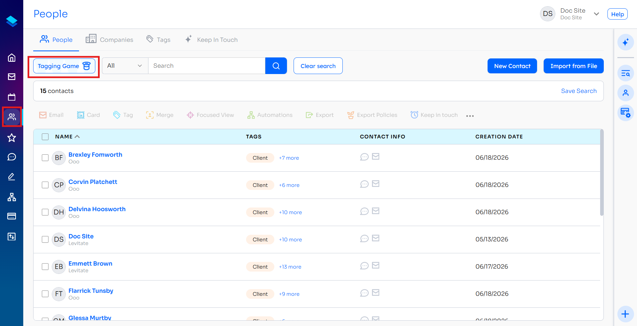Open the pencil edit icon in sidebar
The width and height of the screenshot is (637, 326).
point(12,177)
